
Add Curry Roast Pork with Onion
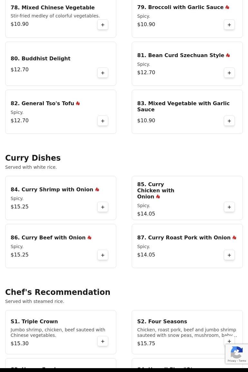click(229, 255)
